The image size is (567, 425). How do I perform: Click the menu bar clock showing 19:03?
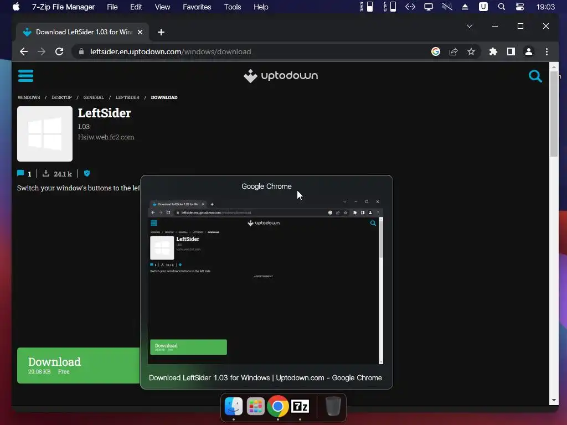click(545, 7)
